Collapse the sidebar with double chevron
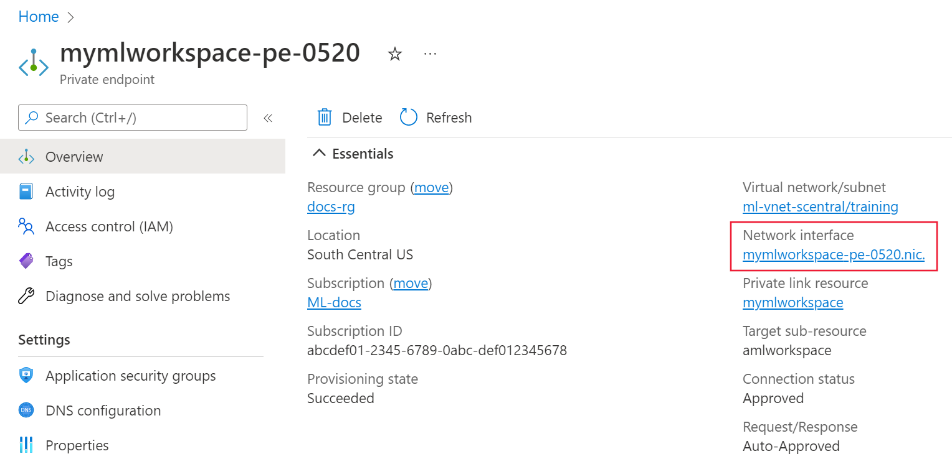 [x=268, y=118]
